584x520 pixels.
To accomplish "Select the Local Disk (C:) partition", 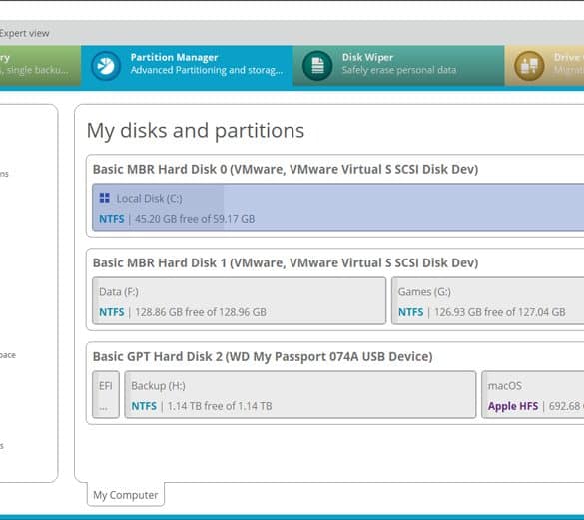I will point(337,208).
